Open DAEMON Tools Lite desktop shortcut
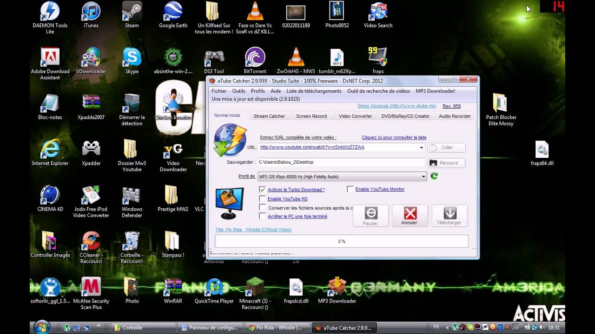This screenshot has width=595, height=334. tap(50, 18)
